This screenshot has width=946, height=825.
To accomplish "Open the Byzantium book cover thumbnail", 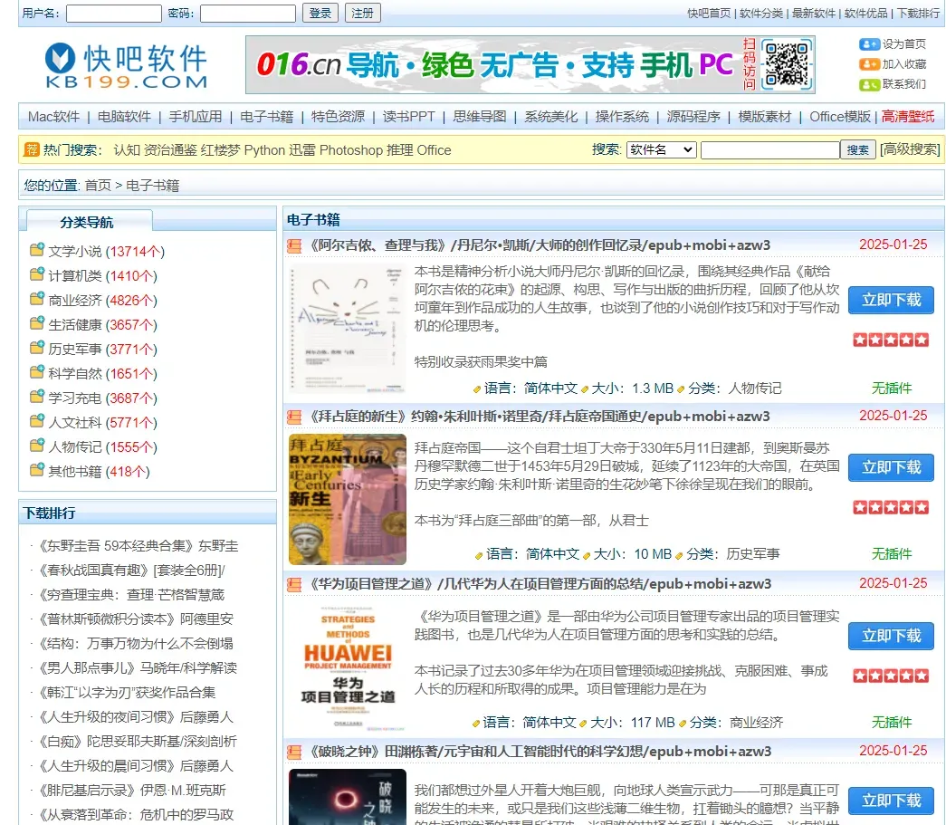I will click(x=348, y=499).
